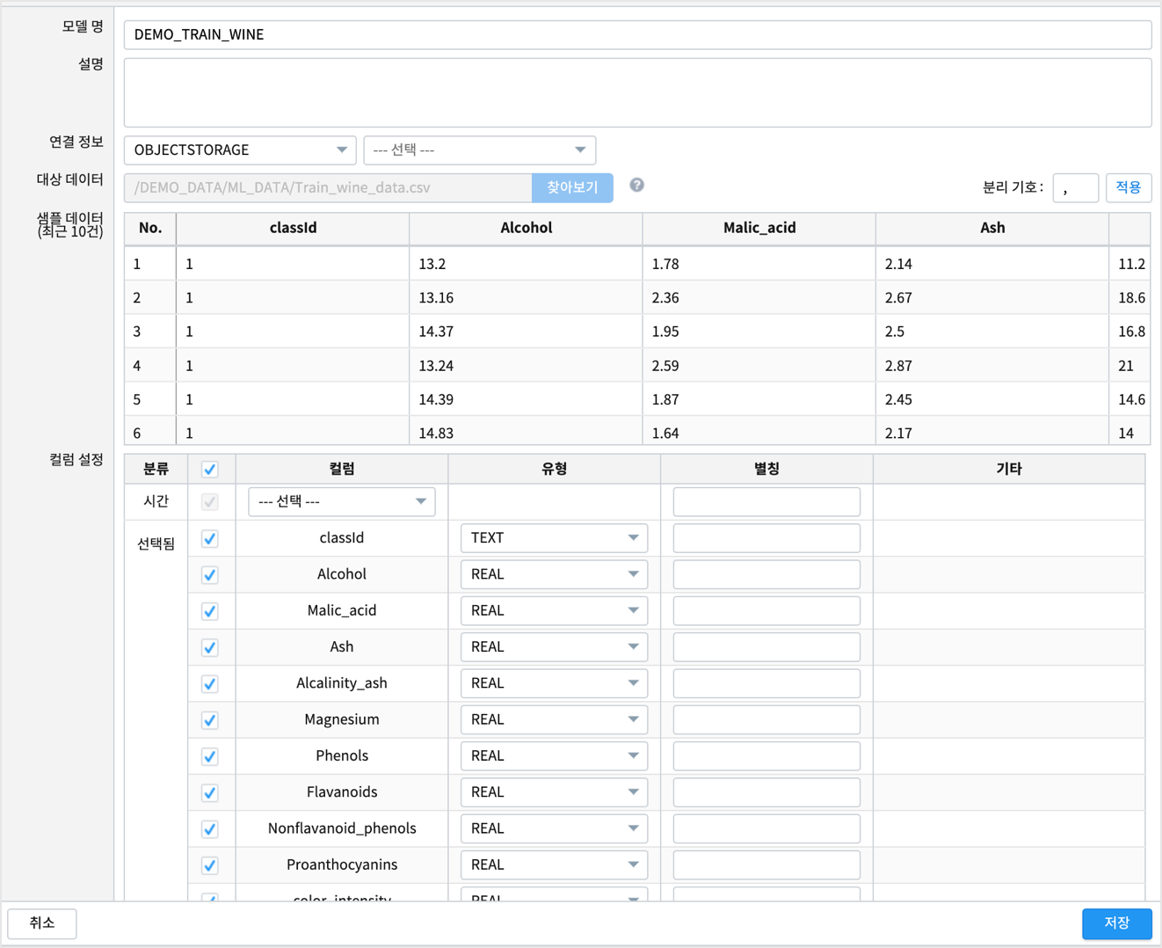The image size is (1162, 948).
Task: Click the 분리 기호 delimiter field
Action: tap(1076, 187)
